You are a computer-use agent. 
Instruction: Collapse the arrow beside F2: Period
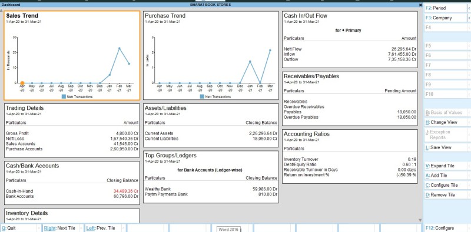(x=469, y=8)
